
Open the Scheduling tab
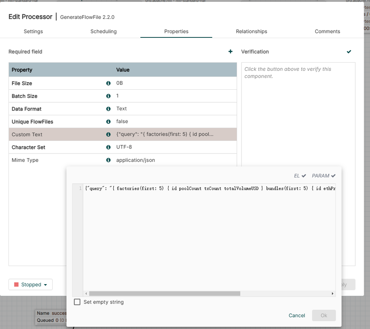[103, 31]
